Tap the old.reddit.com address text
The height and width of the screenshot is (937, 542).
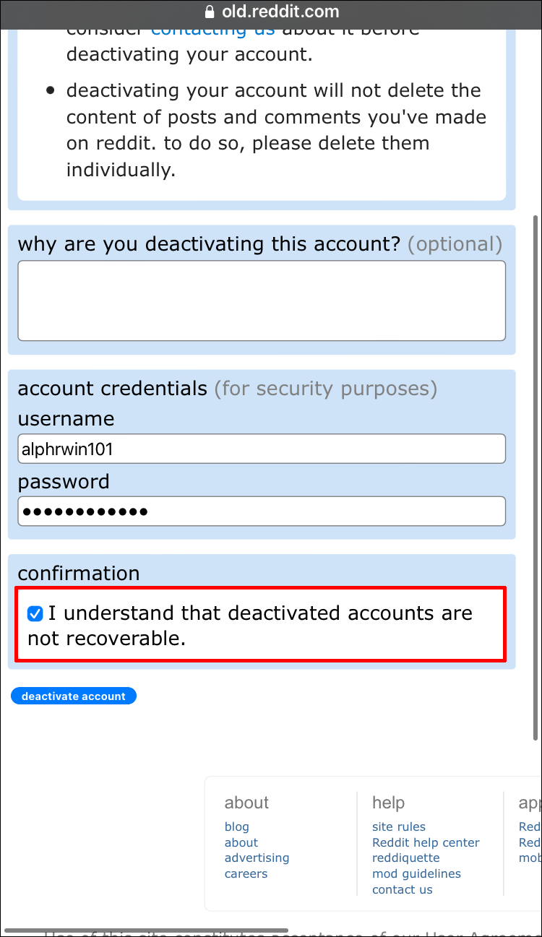point(279,12)
